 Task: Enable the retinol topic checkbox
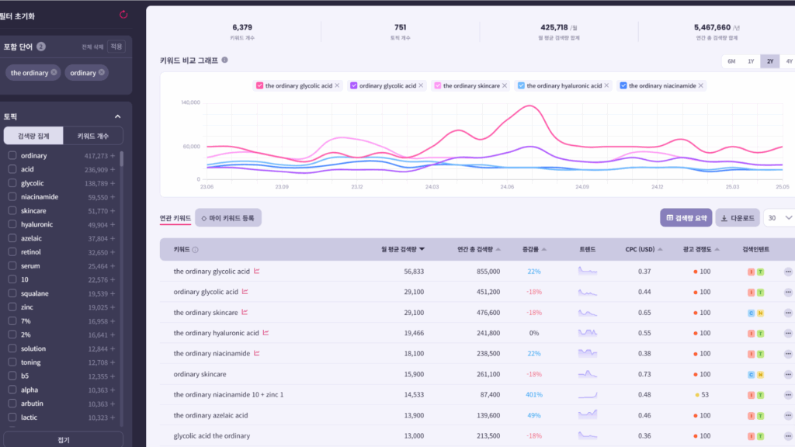point(12,252)
